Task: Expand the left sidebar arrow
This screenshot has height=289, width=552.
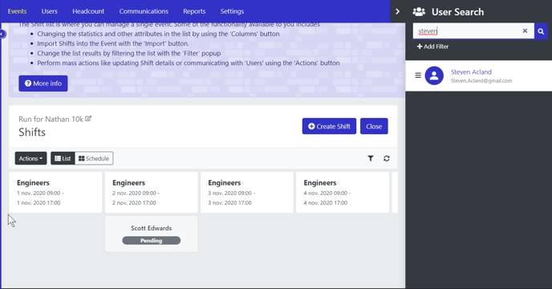Action: 2,35
